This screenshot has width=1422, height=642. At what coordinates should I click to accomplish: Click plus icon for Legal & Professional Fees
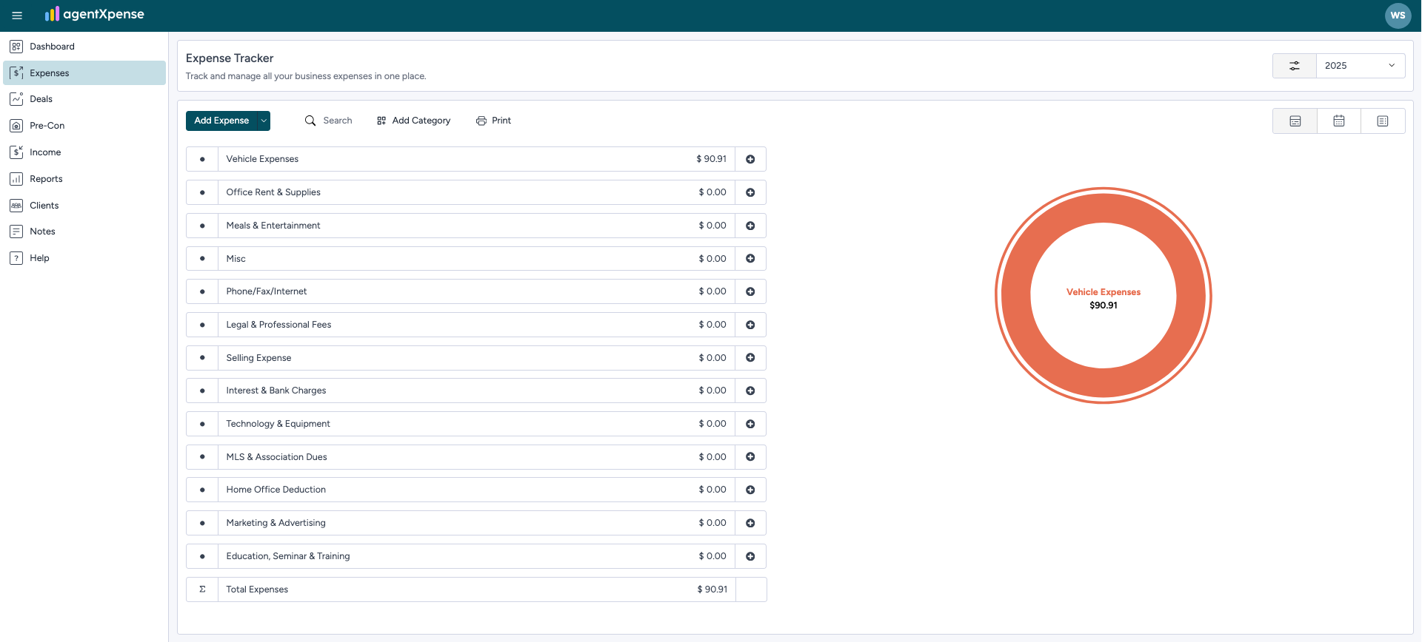point(750,325)
